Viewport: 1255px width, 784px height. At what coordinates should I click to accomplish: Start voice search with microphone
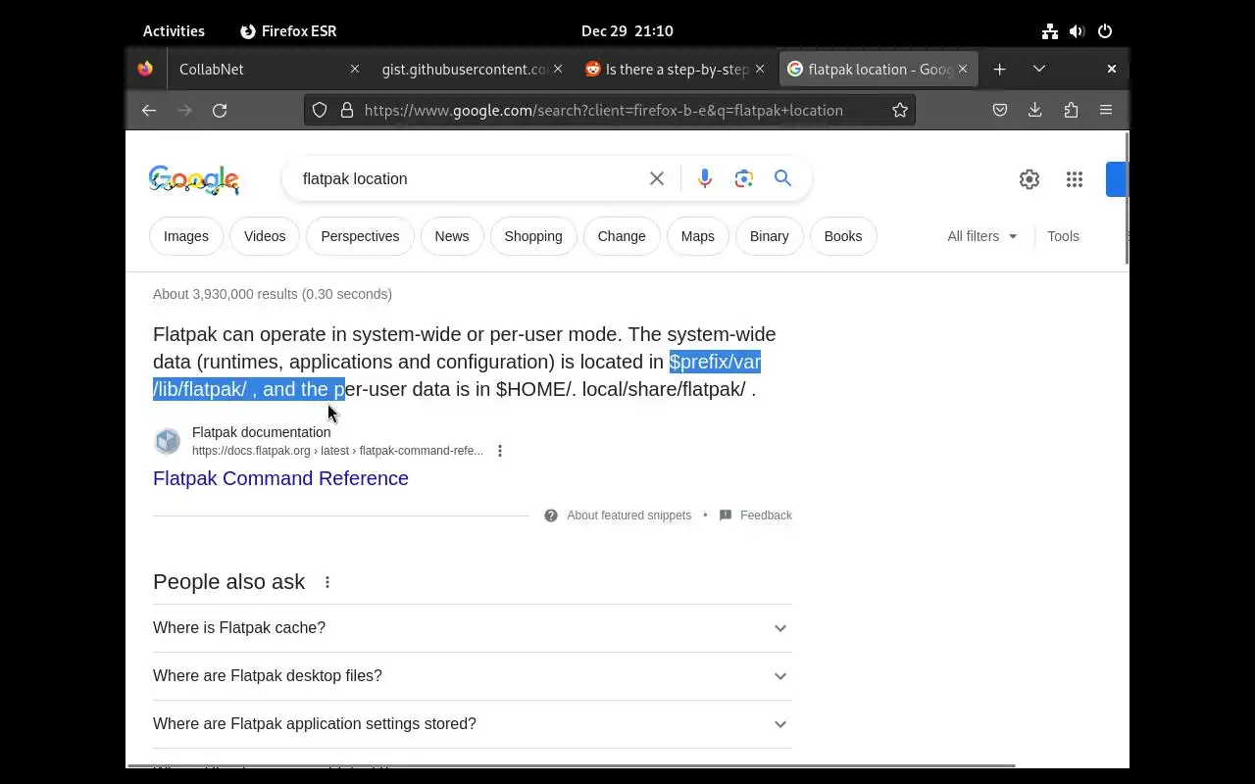pyautogui.click(x=704, y=178)
